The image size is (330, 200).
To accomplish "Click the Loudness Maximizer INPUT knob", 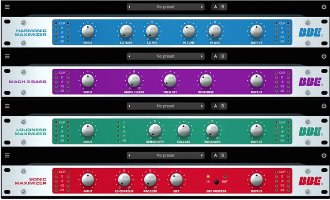I will pyautogui.click(x=88, y=130).
